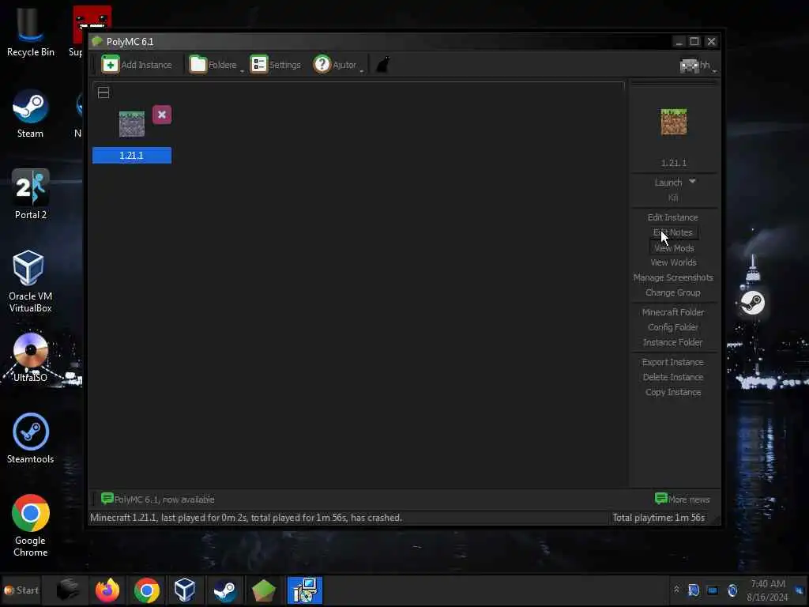
Task: Open the Steam desktop shortcut
Action: pyautogui.click(x=31, y=114)
